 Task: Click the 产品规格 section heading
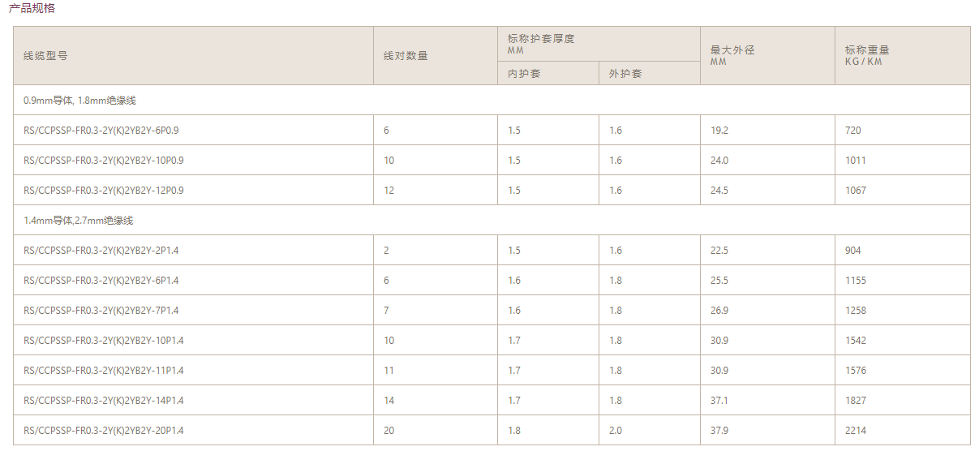pyautogui.click(x=32, y=8)
